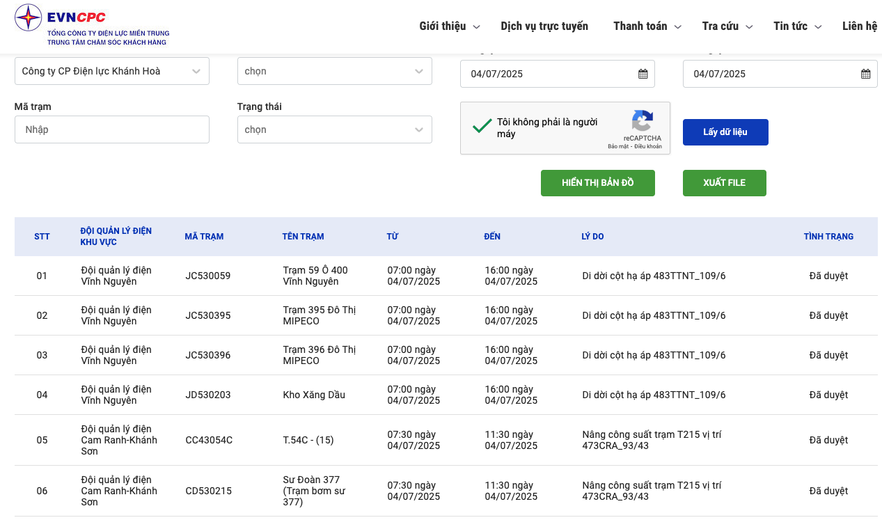Click the XUẤT FILE button
Viewport: 882px width, 520px height.
point(724,183)
